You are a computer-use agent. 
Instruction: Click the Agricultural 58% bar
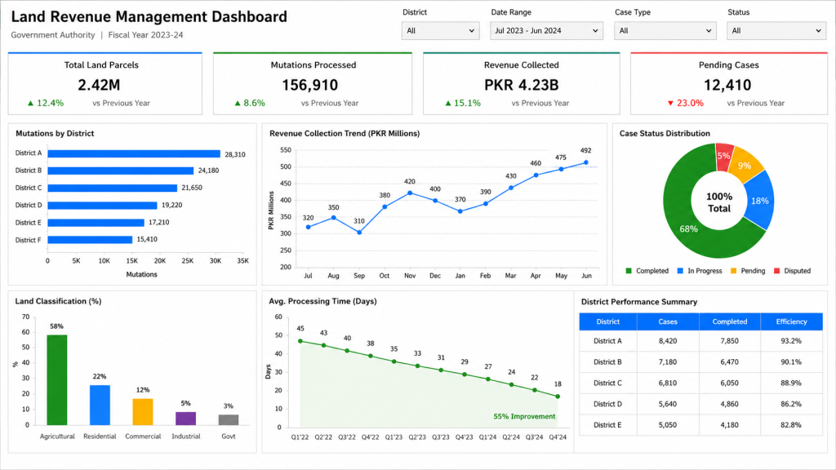click(57, 380)
